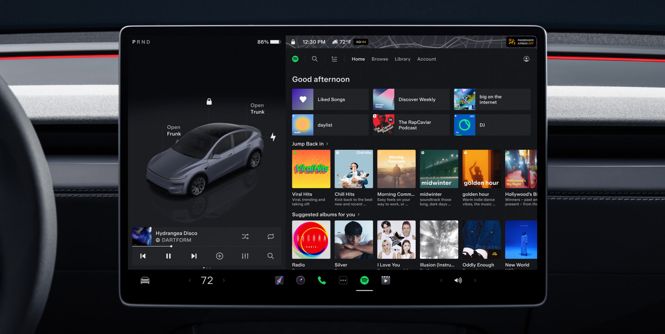Open New World album cover

pos(521,240)
